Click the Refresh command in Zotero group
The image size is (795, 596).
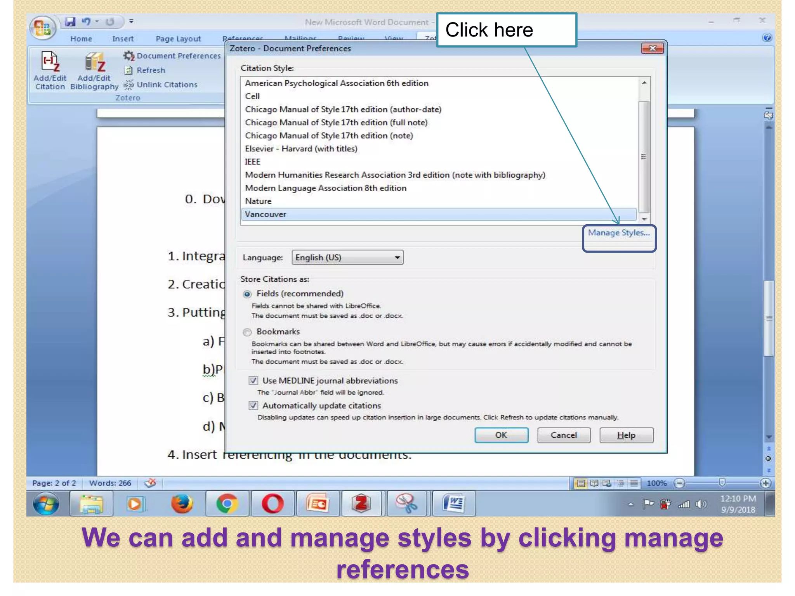[x=145, y=70]
